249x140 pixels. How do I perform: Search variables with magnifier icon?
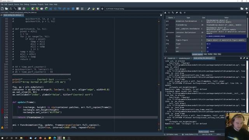181,13
